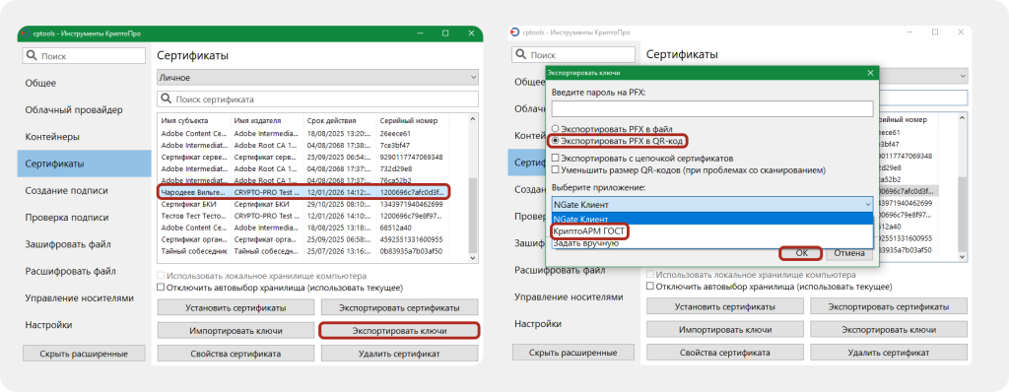The height and width of the screenshot is (392, 1009).
Task: Click Удалить сертификат in right window
Action: click(x=889, y=353)
